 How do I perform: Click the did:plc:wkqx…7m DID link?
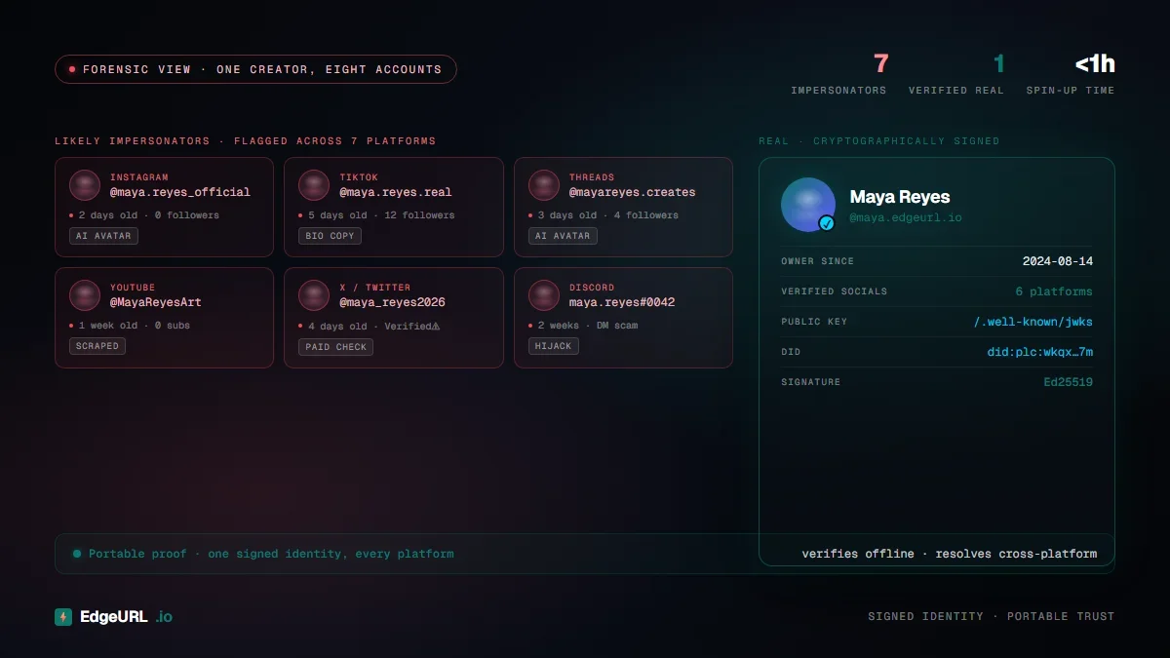pyautogui.click(x=1039, y=352)
